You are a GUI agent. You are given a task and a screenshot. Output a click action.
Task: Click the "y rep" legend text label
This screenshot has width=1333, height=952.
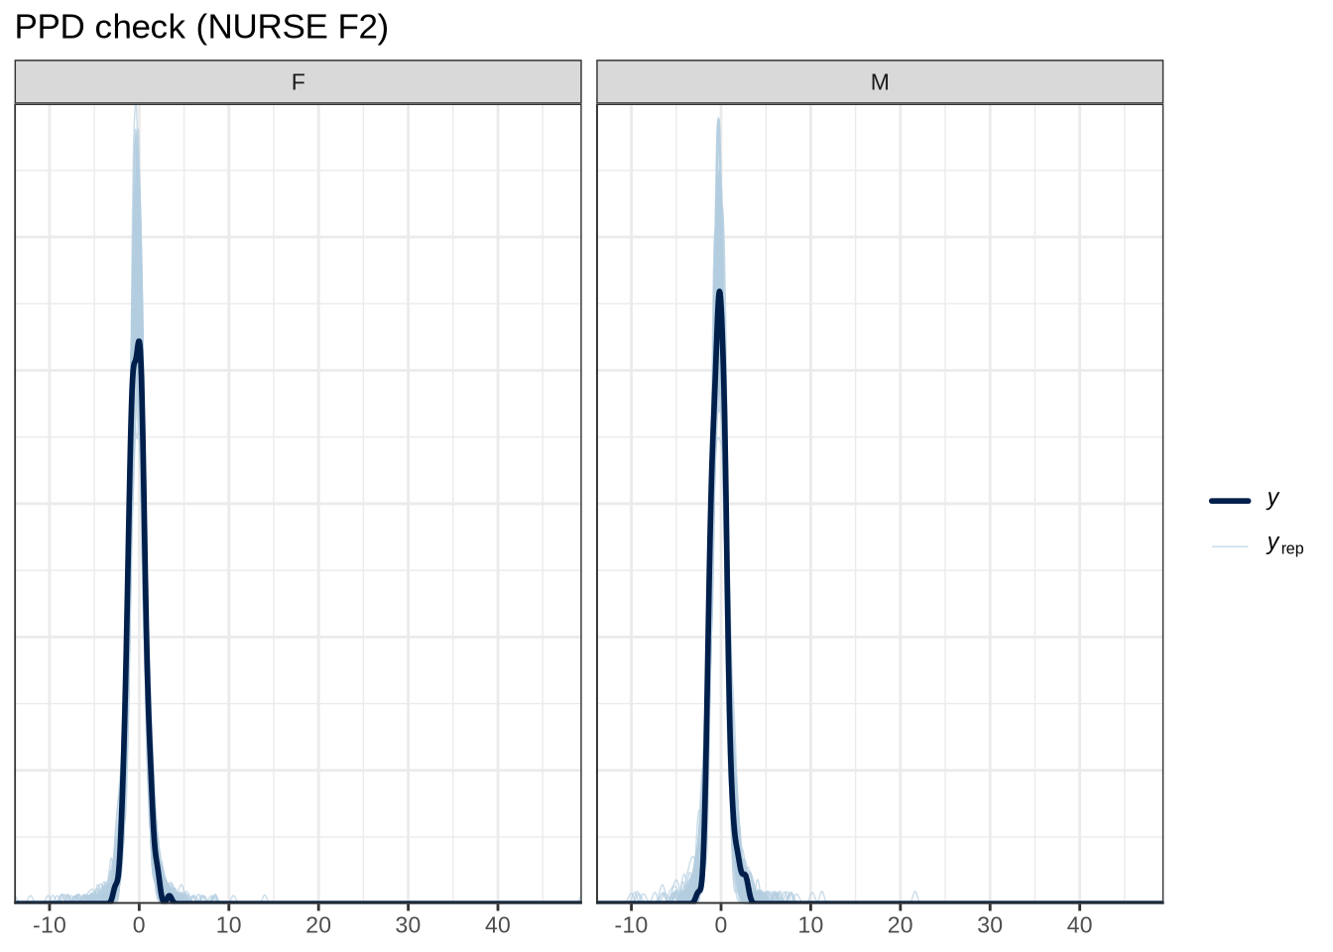coord(1284,545)
